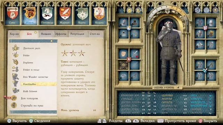Click the Duplieren combo icon
Image resolution: width=223 pixels, height=125 pixels.
point(15,62)
